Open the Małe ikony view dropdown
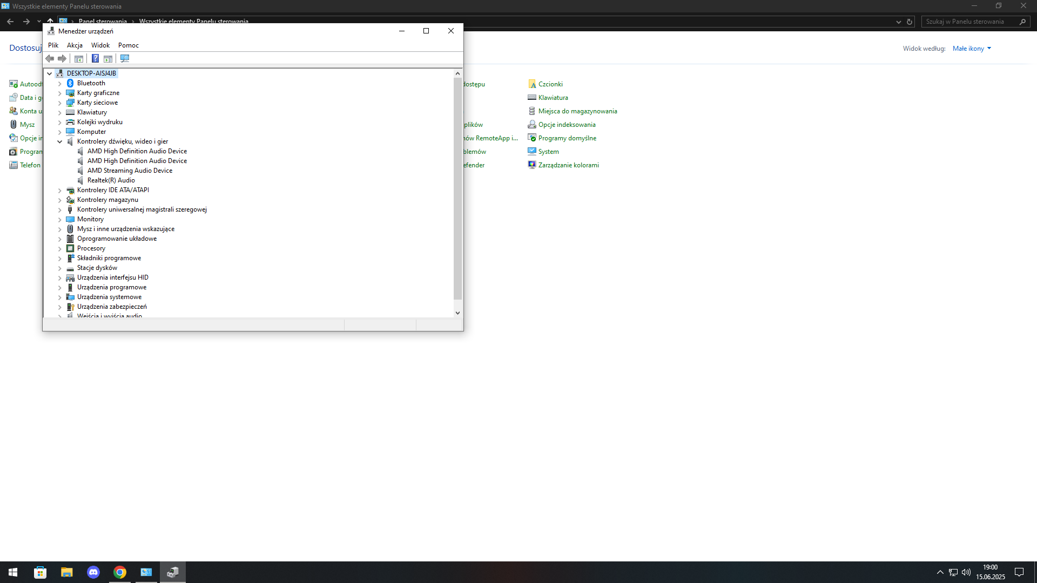1037x583 pixels. (972, 49)
